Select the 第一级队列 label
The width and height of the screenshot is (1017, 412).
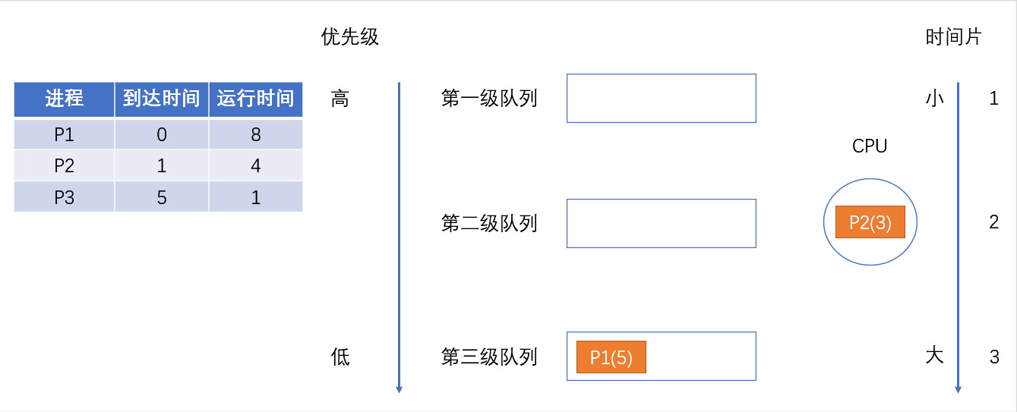pos(489,99)
